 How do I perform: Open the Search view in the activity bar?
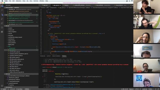2,10
